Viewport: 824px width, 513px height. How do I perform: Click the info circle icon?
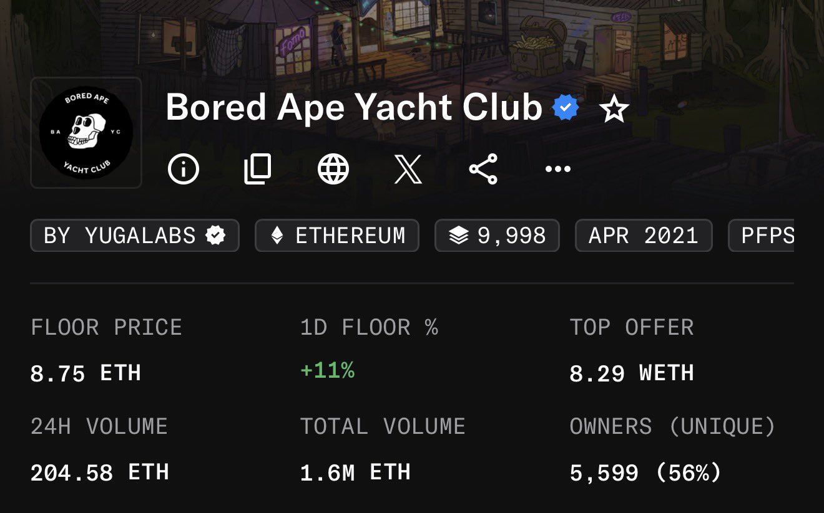pos(184,169)
